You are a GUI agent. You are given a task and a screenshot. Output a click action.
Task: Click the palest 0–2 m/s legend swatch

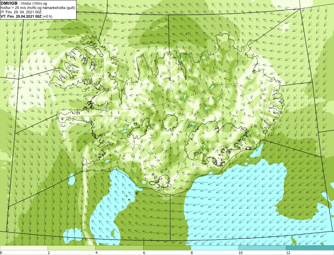24,248
